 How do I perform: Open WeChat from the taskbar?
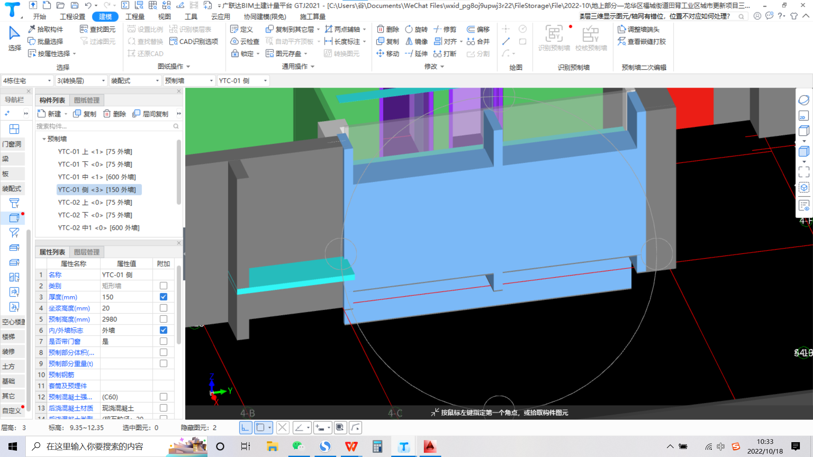tap(299, 446)
